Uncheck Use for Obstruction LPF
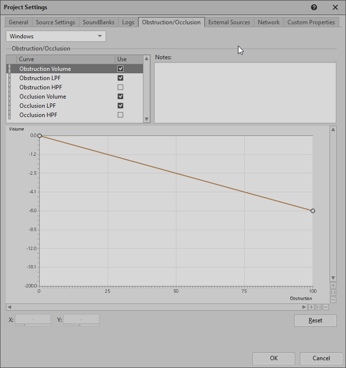This screenshot has width=346, height=368. point(120,78)
